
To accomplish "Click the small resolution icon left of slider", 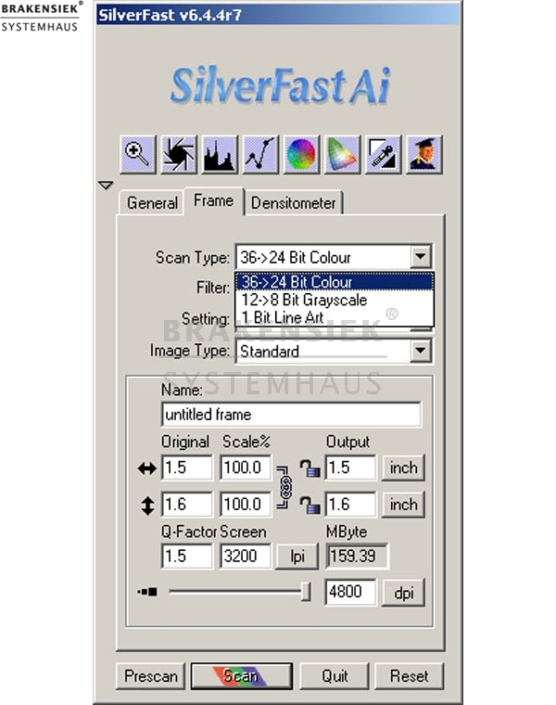I will click(147, 592).
